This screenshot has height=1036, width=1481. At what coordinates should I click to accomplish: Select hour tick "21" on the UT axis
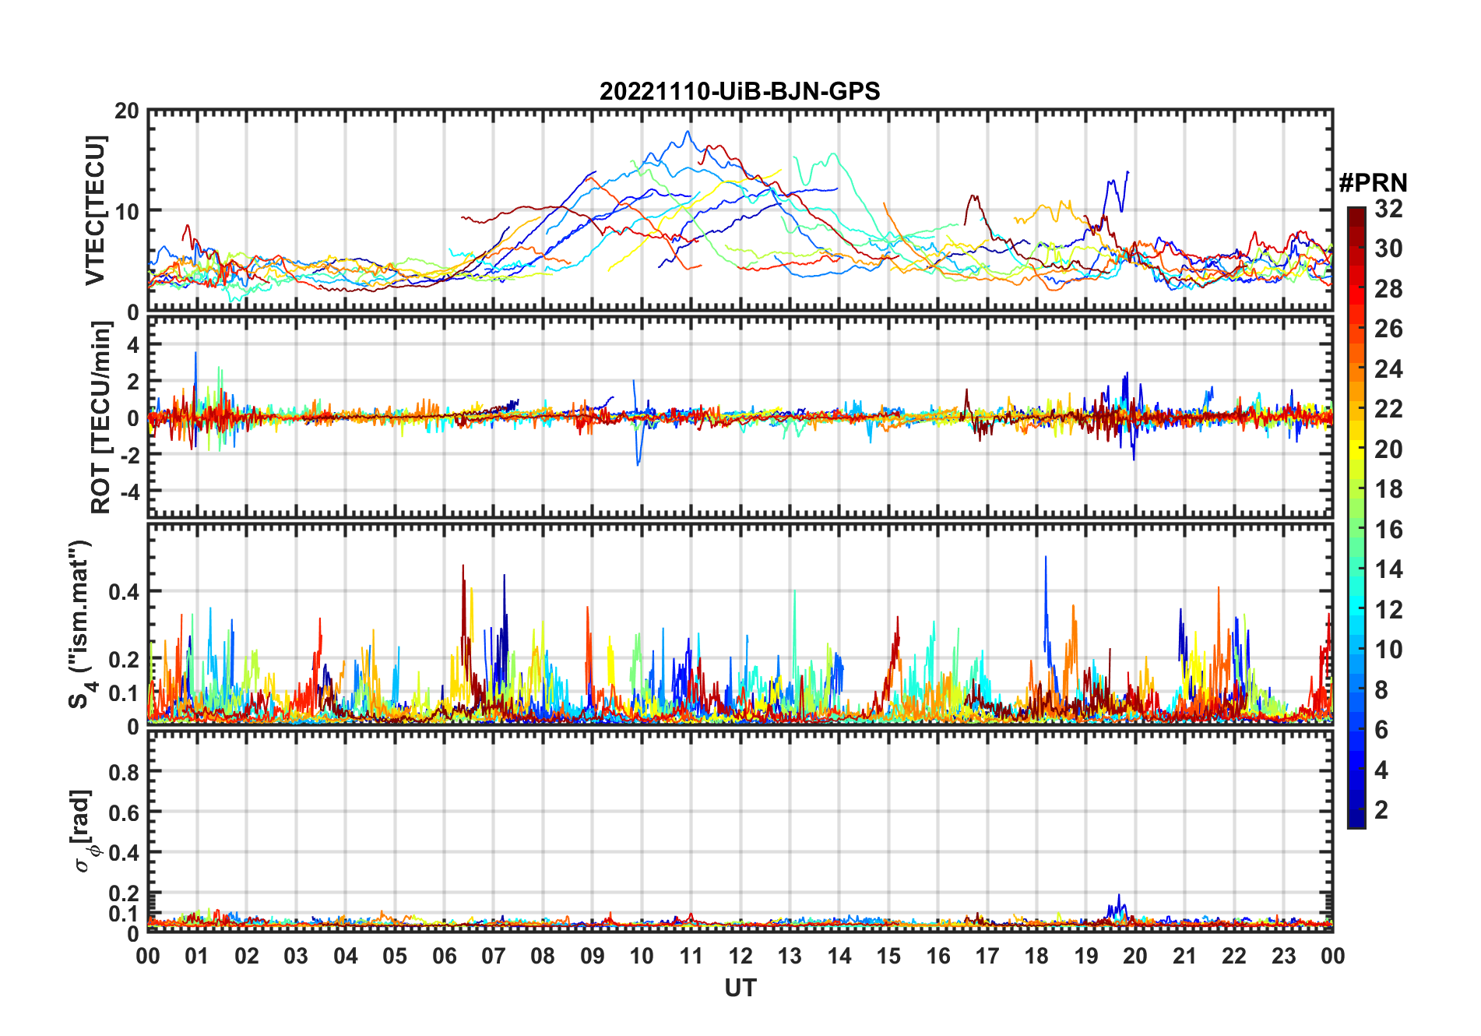(x=1184, y=956)
